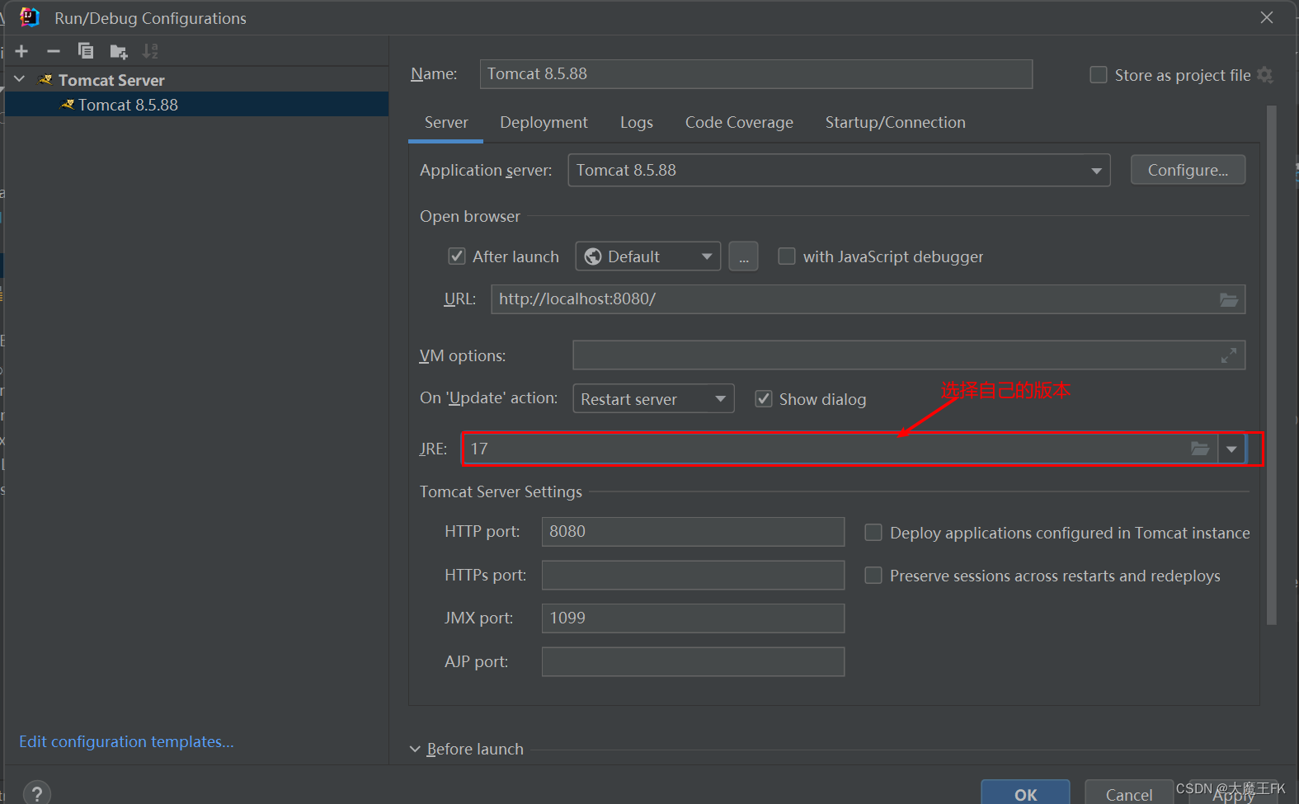Switch to the Startup/Connection tab
This screenshot has height=804, width=1299.
pos(895,123)
